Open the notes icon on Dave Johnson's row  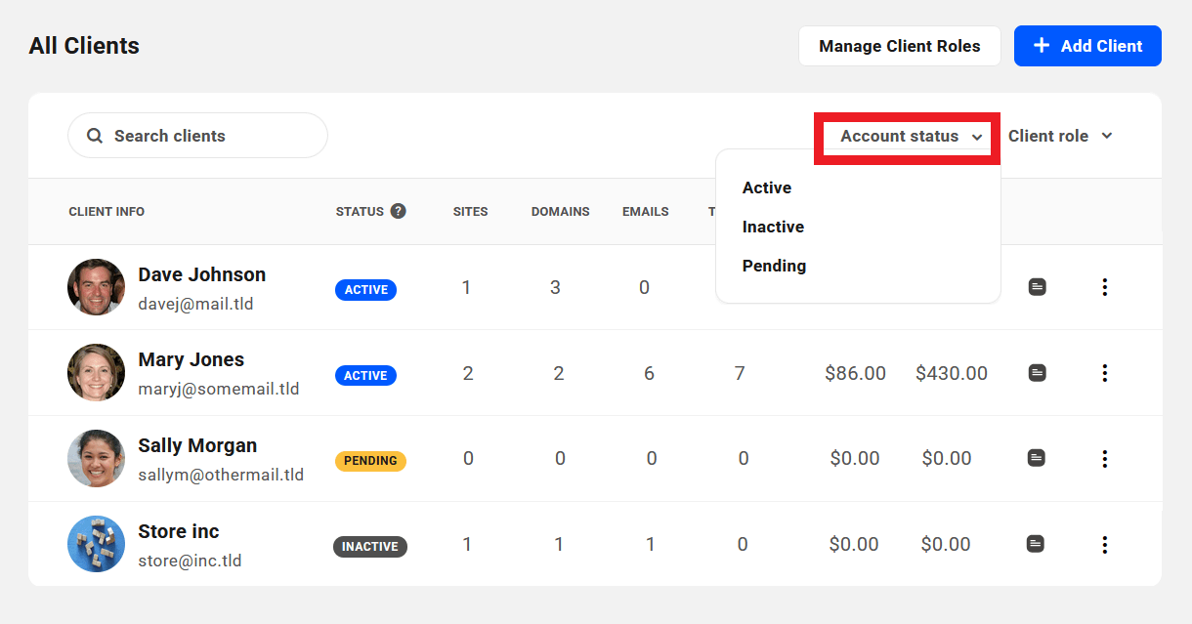point(1037,287)
